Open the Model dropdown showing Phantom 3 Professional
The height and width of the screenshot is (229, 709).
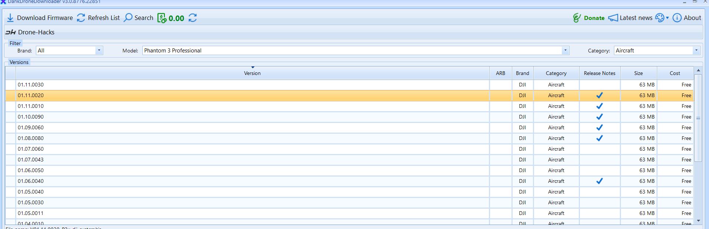(565, 51)
